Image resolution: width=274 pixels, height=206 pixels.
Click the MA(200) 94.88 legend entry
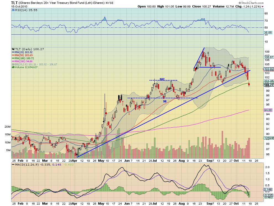pos(24,61)
